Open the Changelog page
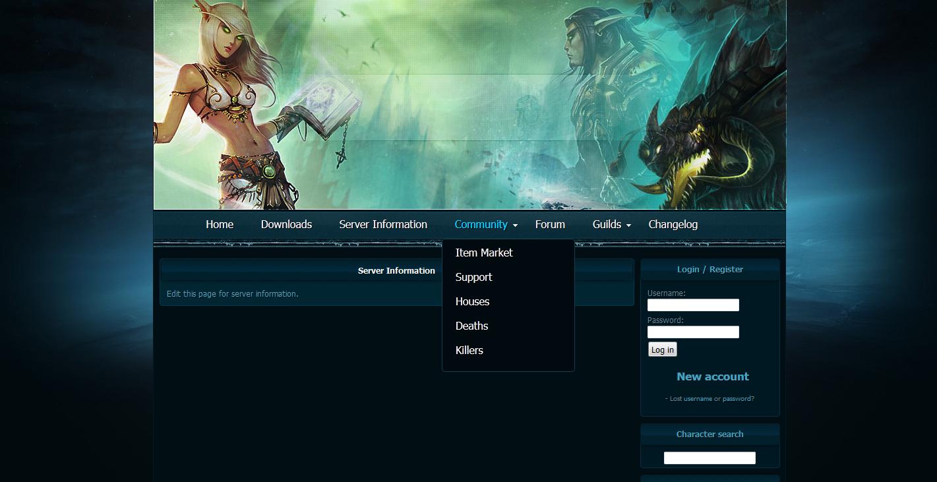The height and width of the screenshot is (482, 937). (673, 224)
